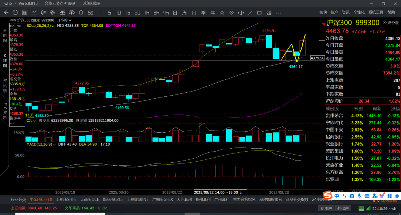The height and width of the screenshot is (215, 401).
Task: Open the Sogou soft keyboard icon
Action: [x=367, y=196]
